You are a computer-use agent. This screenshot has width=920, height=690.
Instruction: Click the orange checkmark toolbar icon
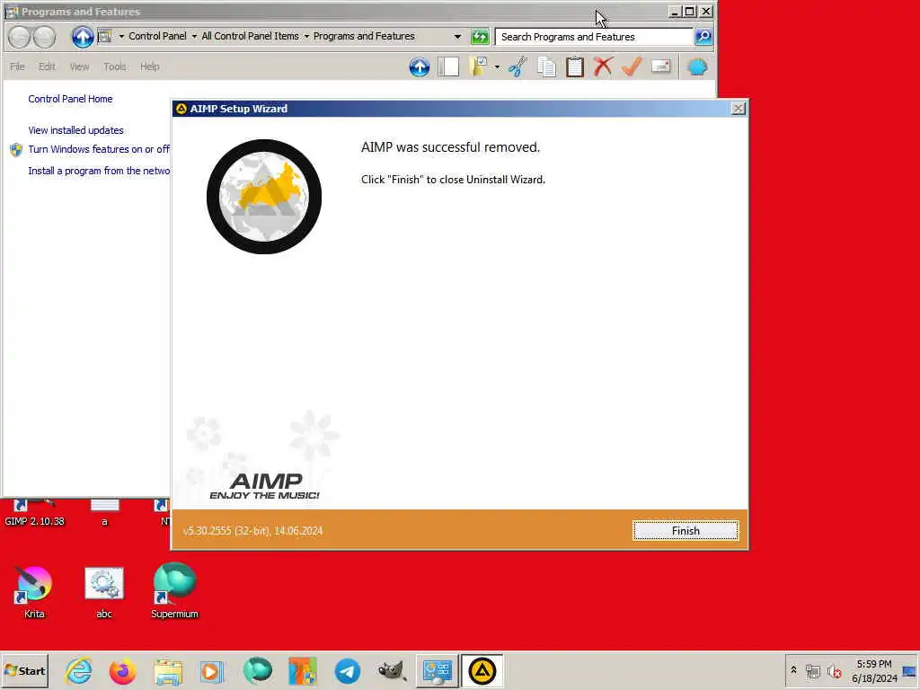coord(632,66)
